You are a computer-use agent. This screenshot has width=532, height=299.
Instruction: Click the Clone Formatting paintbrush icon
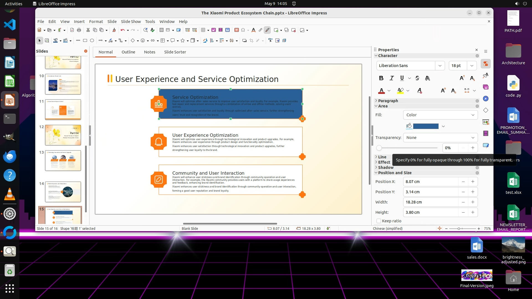tap(114, 30)
